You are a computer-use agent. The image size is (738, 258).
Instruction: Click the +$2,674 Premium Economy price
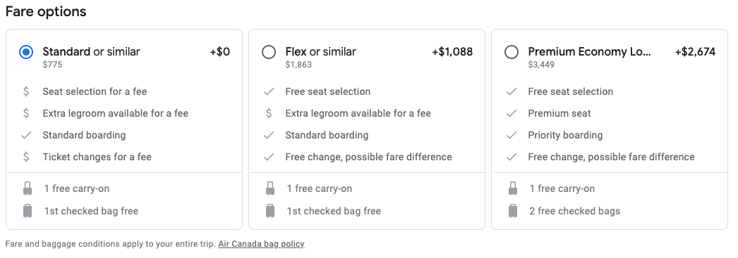click(695, 52)
